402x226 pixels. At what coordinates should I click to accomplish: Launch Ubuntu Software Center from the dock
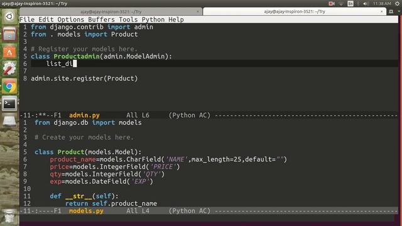[x=9, y=51]
